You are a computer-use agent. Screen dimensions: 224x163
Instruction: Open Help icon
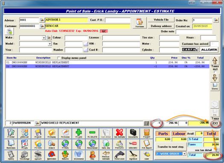point(92,155)
